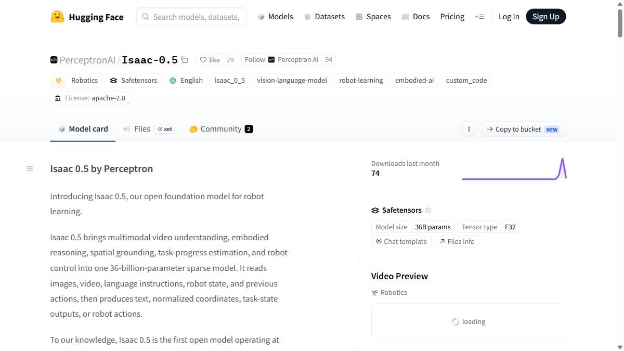Focus the search models input field

point(190,17)
